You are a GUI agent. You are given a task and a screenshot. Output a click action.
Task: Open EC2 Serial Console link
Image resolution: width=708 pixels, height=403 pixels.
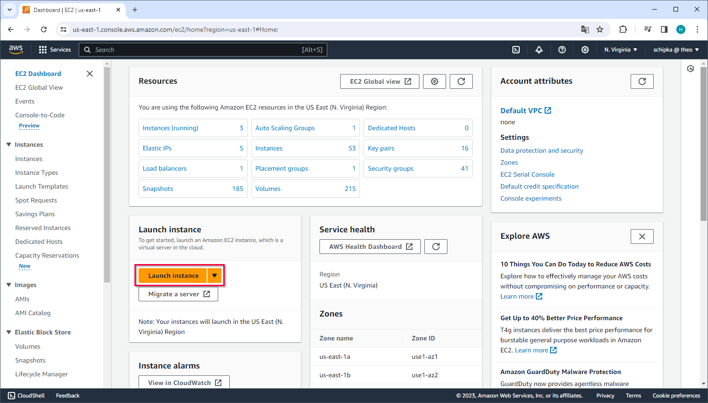coord(528,174)
